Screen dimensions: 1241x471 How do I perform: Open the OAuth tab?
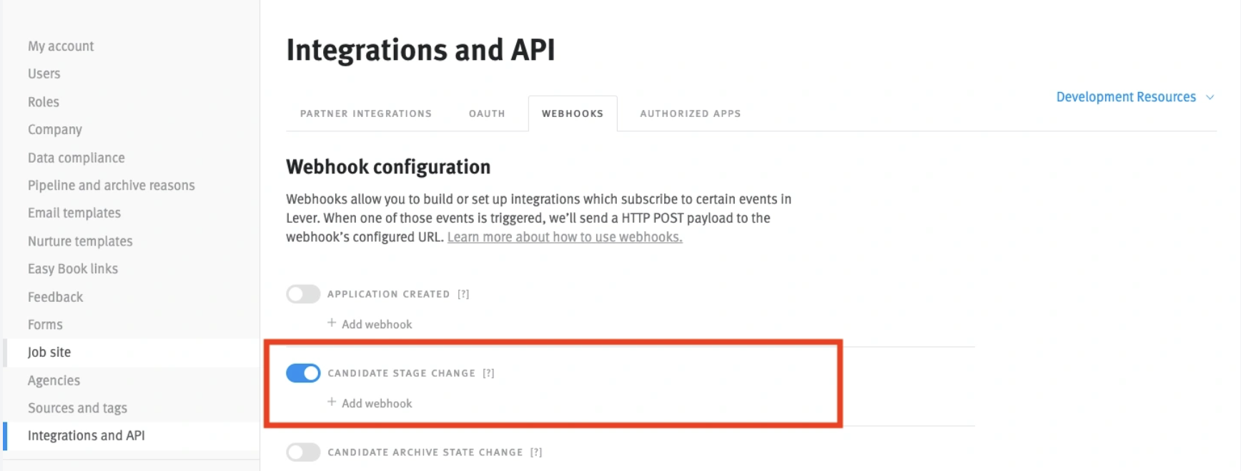487,113
